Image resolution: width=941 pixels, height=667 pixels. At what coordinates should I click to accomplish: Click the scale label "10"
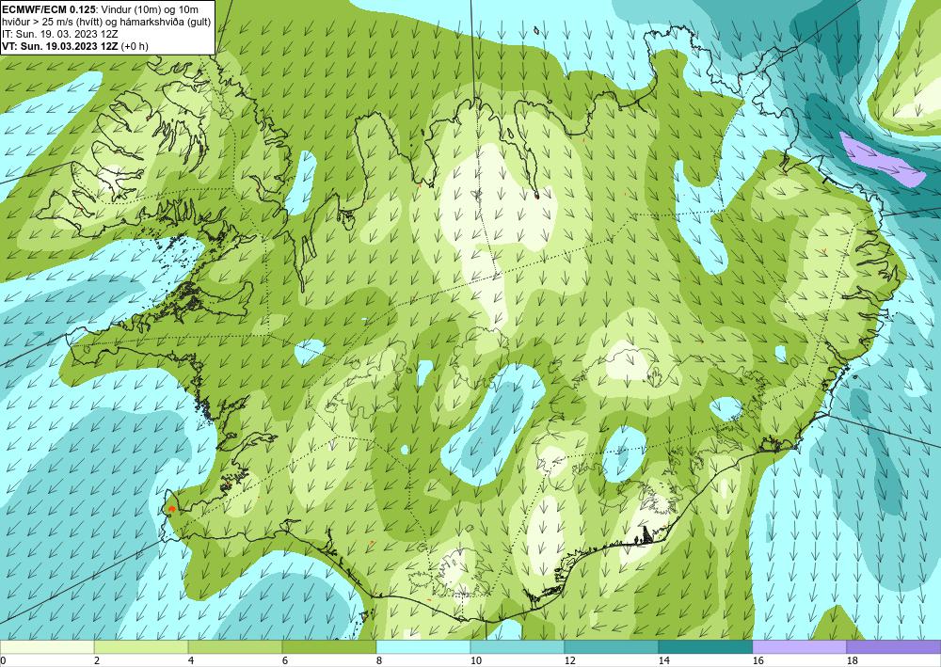pos(476,661)
